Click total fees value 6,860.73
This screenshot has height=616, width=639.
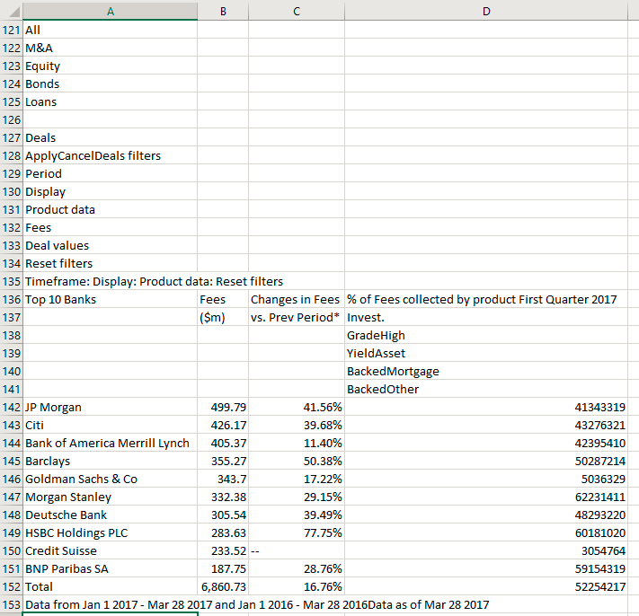pos(223,586)
